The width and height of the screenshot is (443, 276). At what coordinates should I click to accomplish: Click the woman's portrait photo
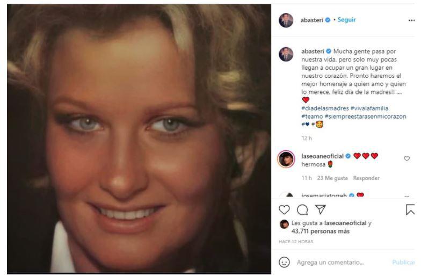(x=139, y=139)
